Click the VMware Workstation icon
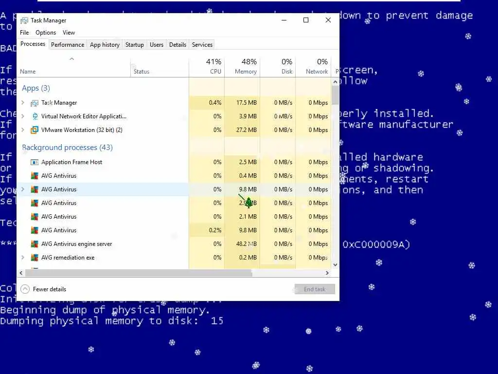The height and width of the screenshot is (374, 498). click(x=35, y=130)
